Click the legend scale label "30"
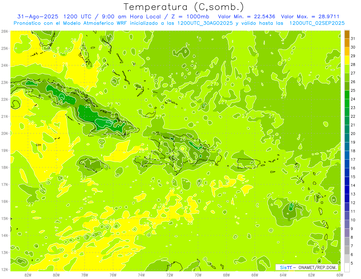Image resolution: width=361 pixels, height=279 pixels. 353,47
